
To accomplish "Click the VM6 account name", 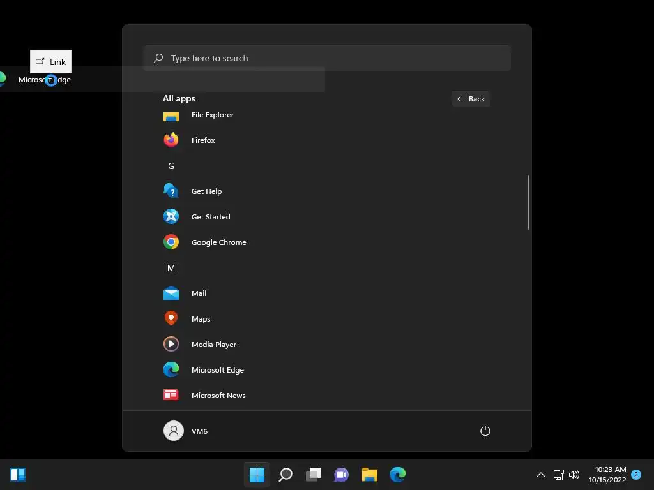I will [x=199, y=431].
